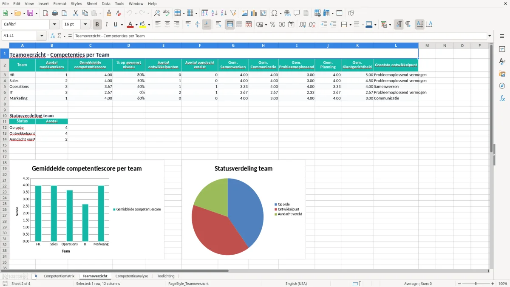This screenshot has height=287, width=510.
Task: Switch to the Competentiematrix sheet tab
Action: coord(59,276)
